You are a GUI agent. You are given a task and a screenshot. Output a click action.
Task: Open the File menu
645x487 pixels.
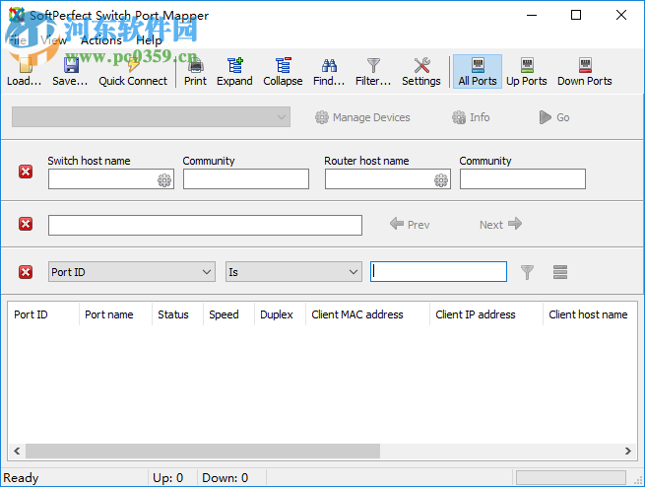[18, 40]
